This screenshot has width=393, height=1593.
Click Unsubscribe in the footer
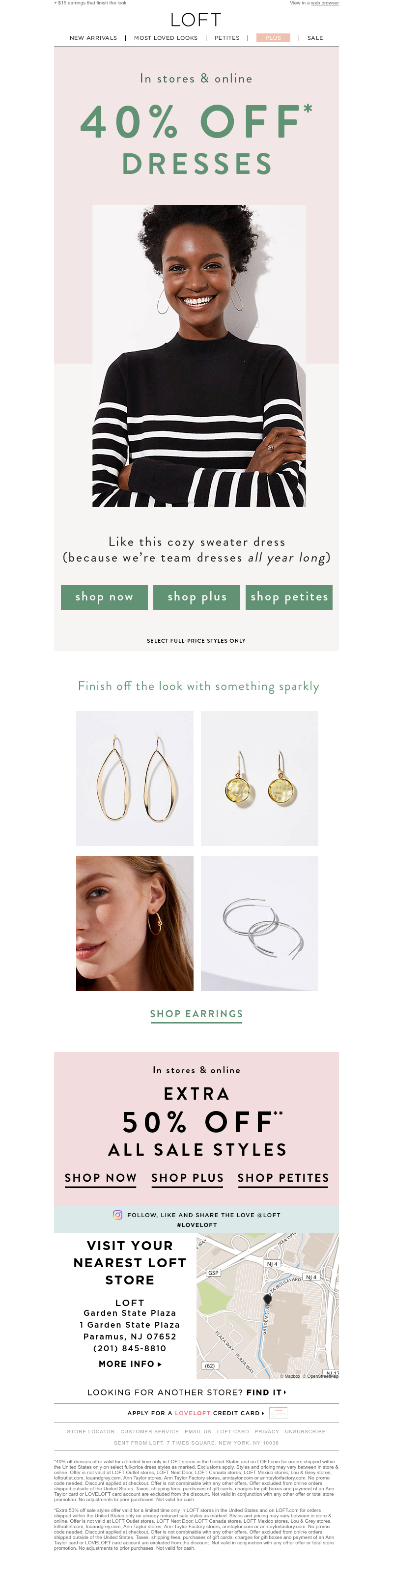pos(305,1431)
